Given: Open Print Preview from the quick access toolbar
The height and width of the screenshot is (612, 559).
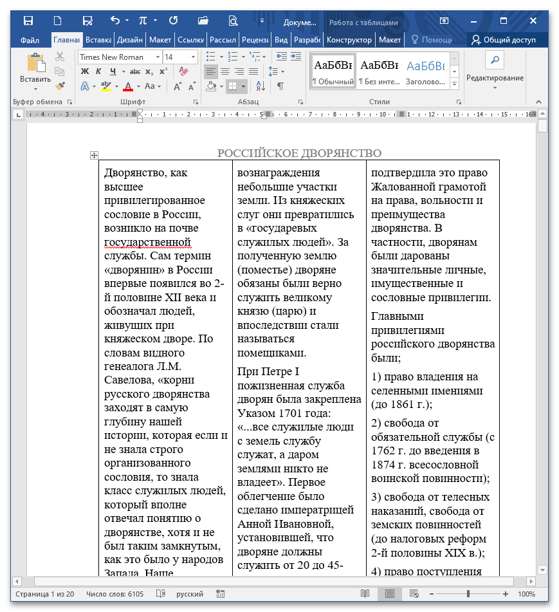Looking at the screenshot, I should click(x=233, y=21).
